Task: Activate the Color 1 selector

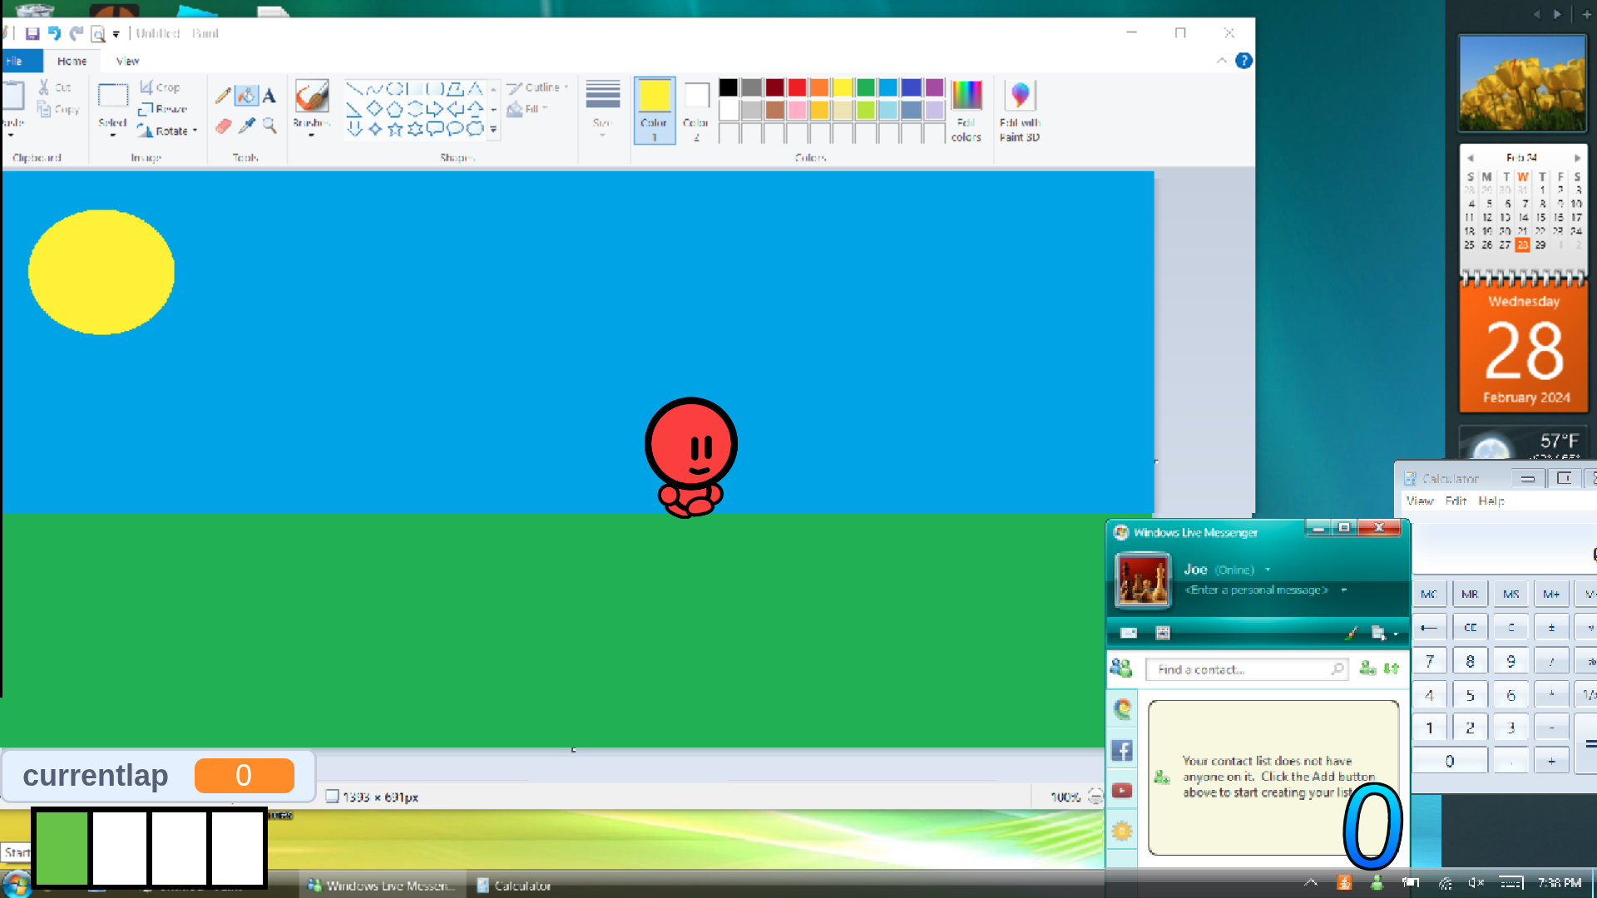Action: click(655, 110)
